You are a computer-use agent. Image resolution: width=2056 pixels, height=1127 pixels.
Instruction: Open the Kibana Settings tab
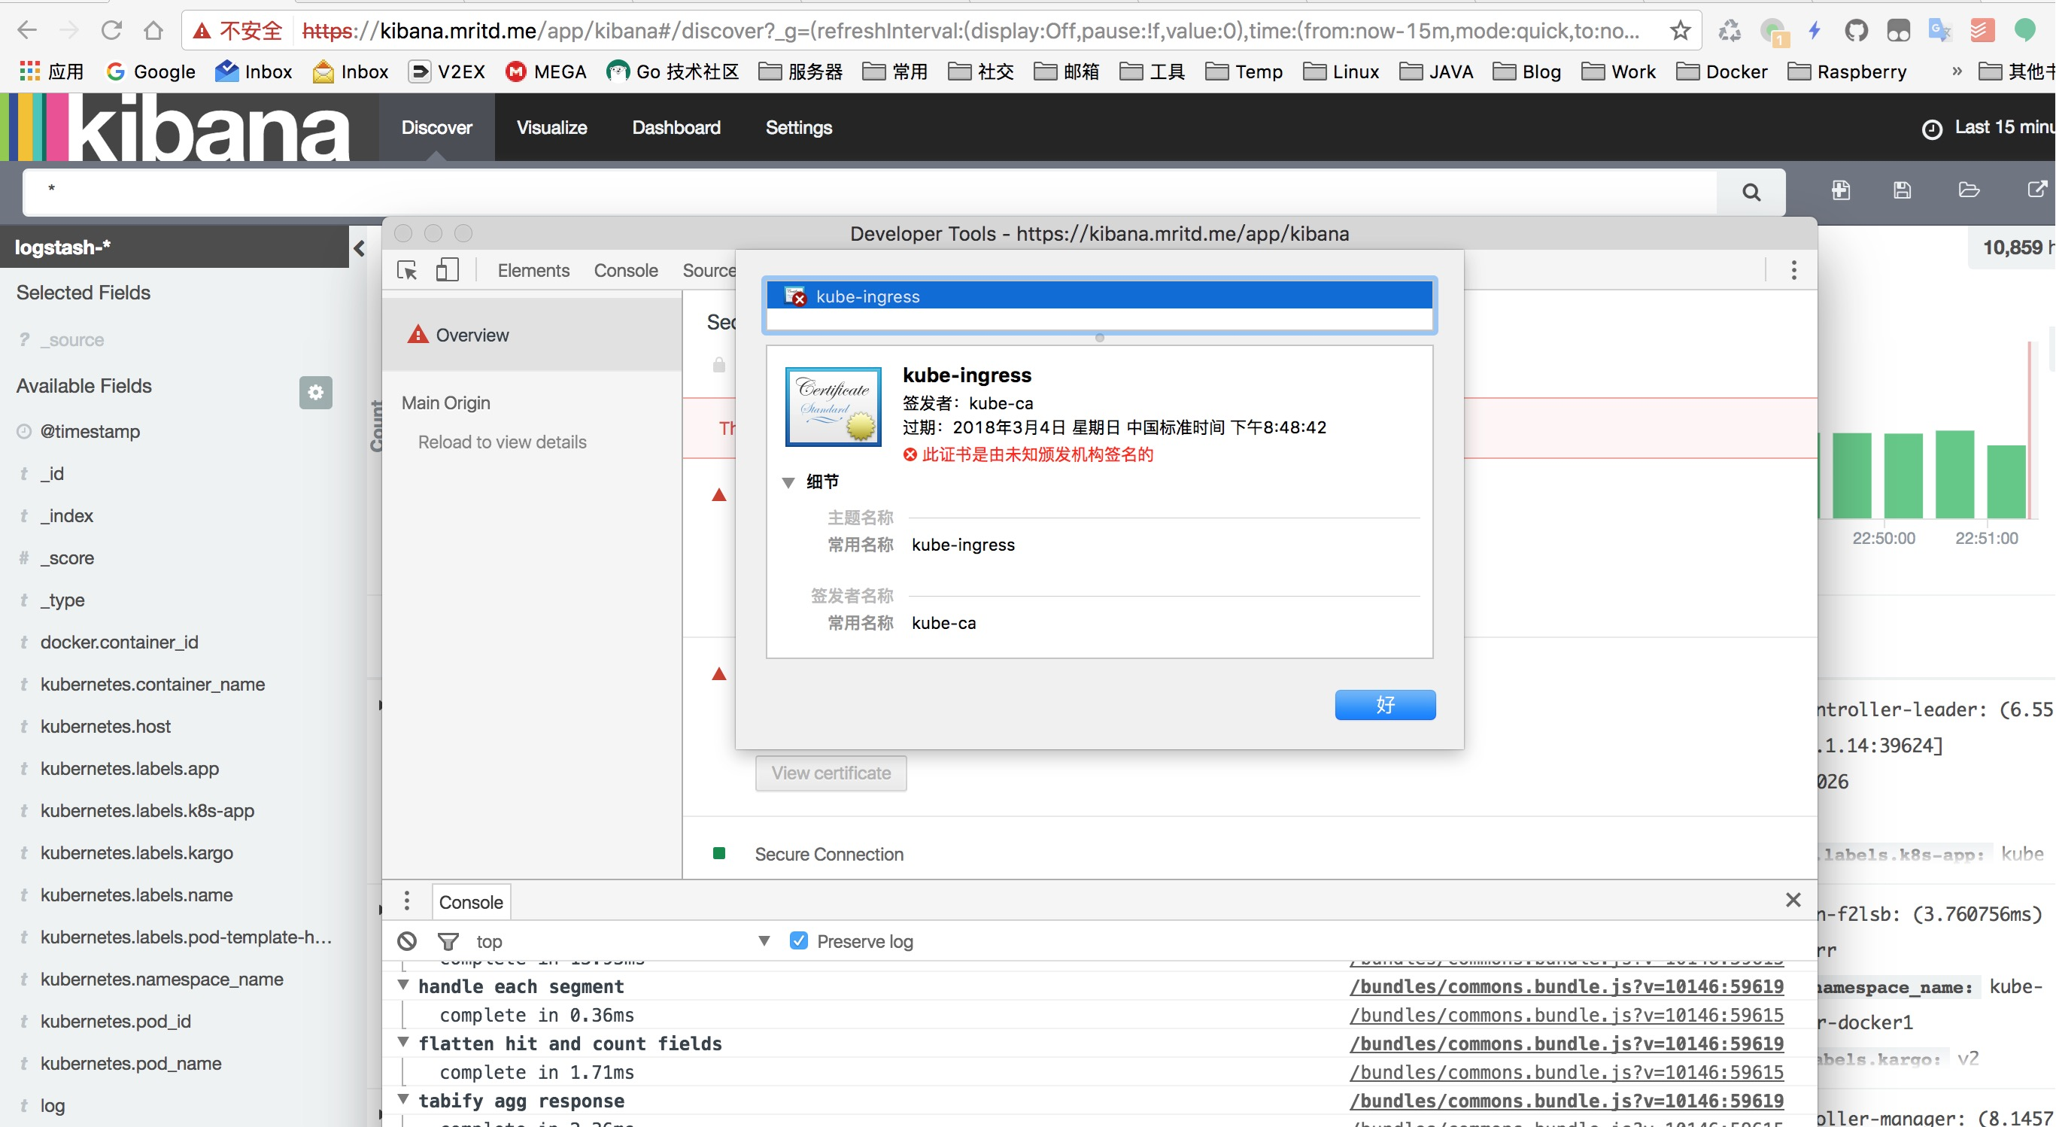click(798, 128)
